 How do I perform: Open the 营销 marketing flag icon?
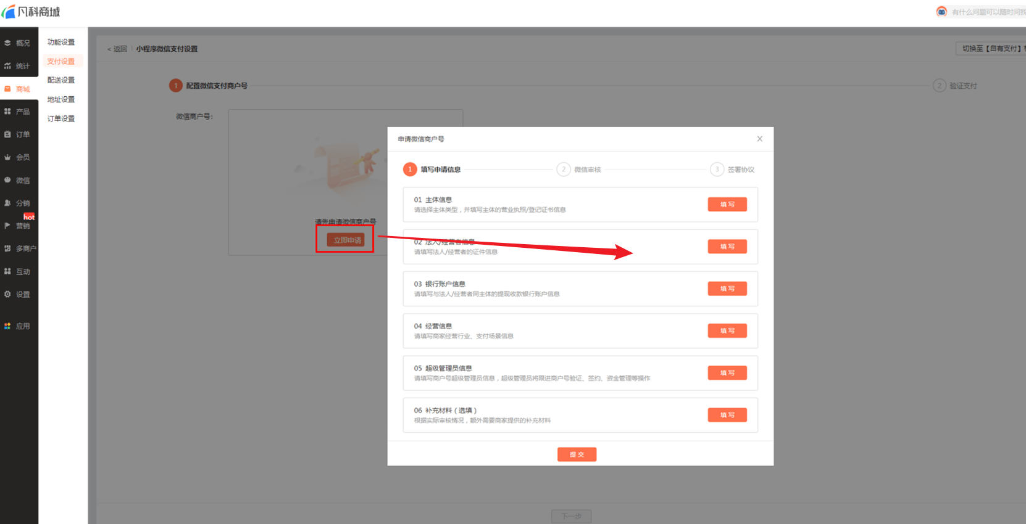tap(7, 226)
